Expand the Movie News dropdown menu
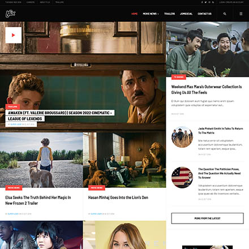This screenshot has width=249, height=249. (x=151, y=14)
